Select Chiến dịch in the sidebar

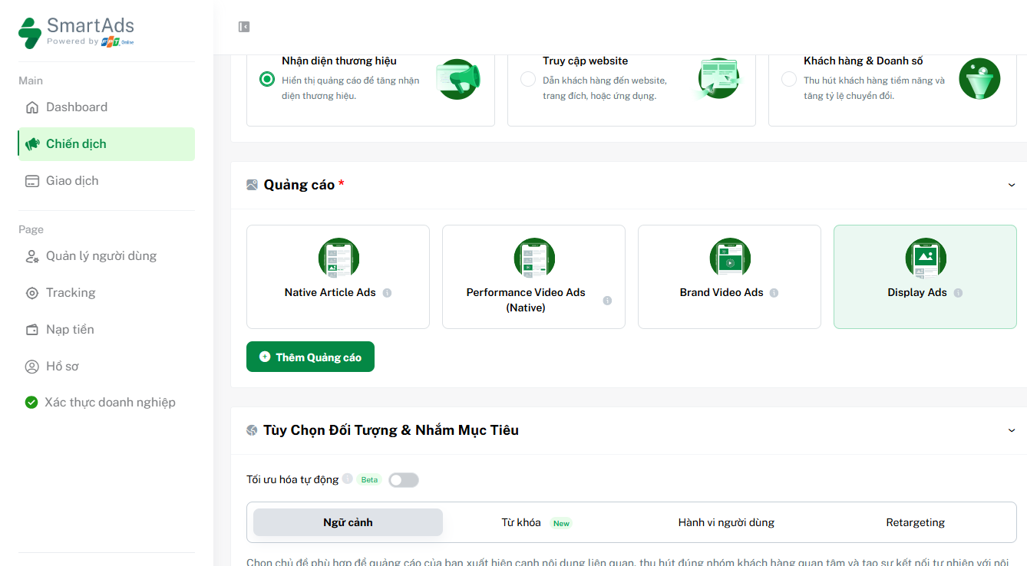77,143
